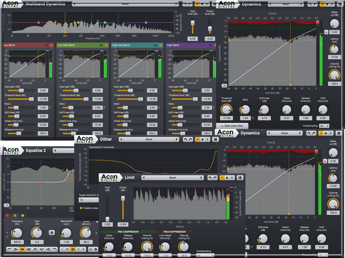Go to previous preset in Limit
Viewport: 345px width, 258px height.
tap(144, 178)
